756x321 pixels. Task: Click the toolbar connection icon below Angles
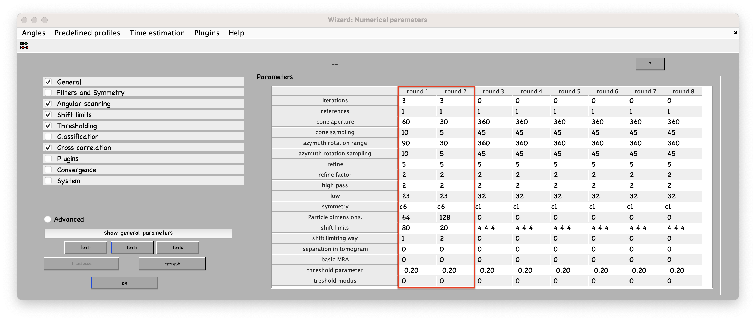(x=24, y=46)
